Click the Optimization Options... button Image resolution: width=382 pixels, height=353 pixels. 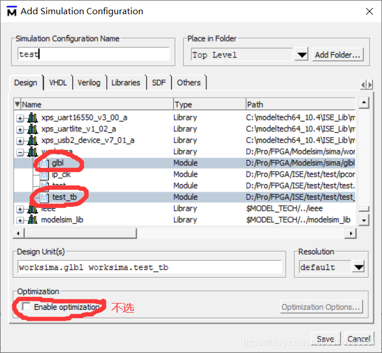[x=321, y=307]
